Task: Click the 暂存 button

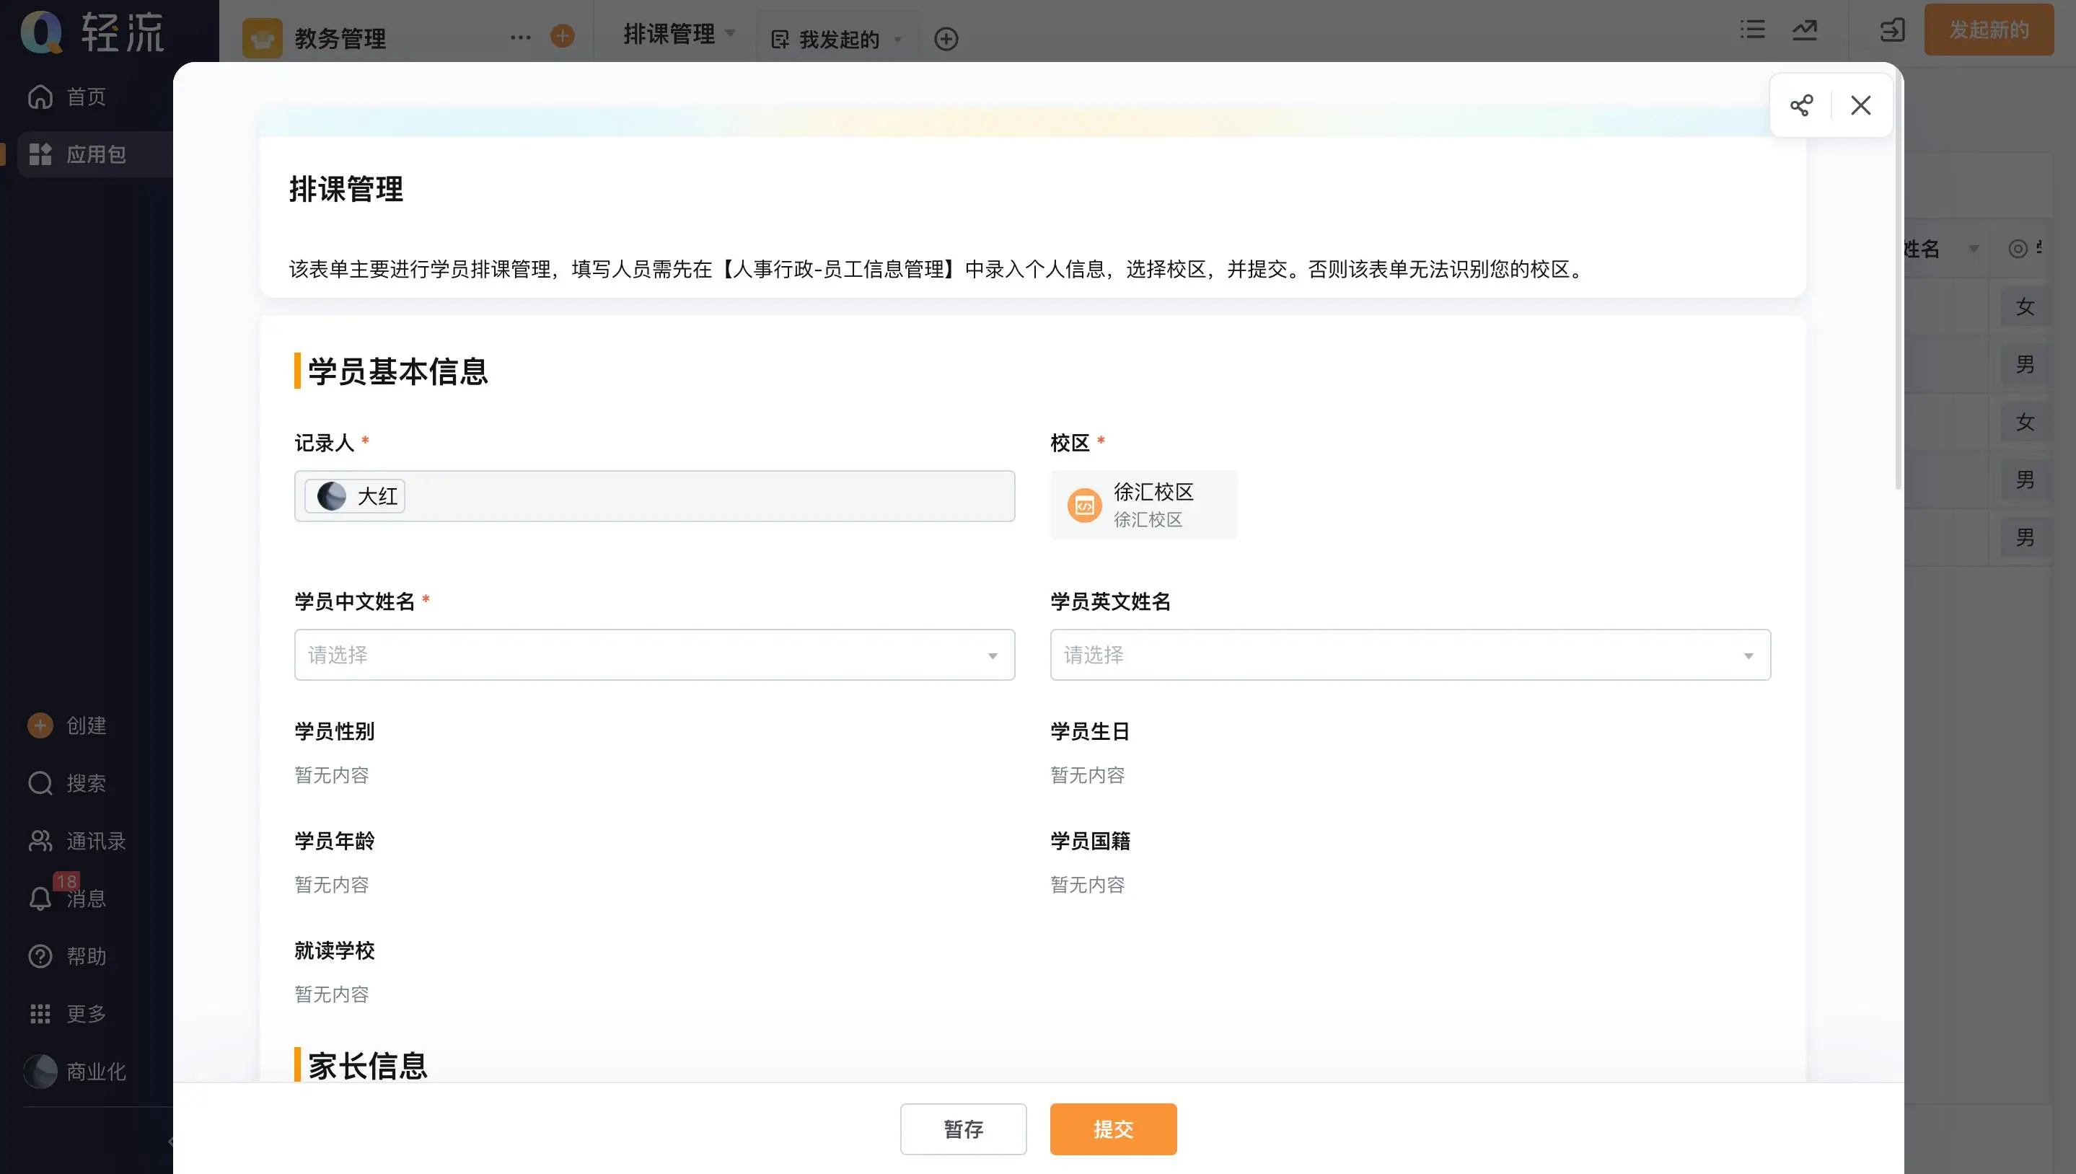Action: click(x=963, y=1129)
